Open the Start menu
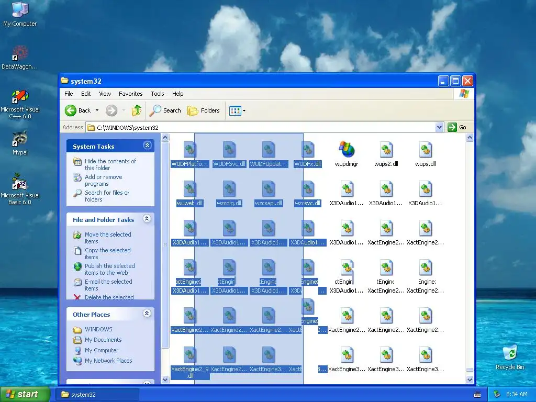536x402 pixels. (x=25, y=394)
